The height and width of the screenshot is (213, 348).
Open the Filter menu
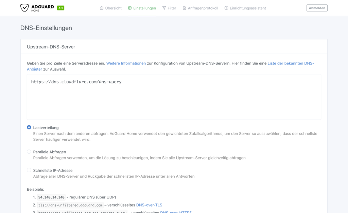click(x=169, y=8)
